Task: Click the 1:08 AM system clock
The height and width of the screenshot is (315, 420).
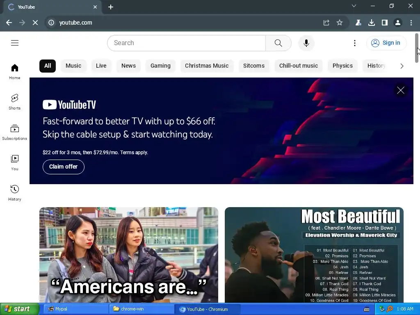Action: [405, 309]
